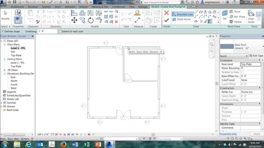Click the Save icon in quick access toolbar
The width and height of the screenshot is (264, 148).
pyautogui.click(x=14, y=2)
